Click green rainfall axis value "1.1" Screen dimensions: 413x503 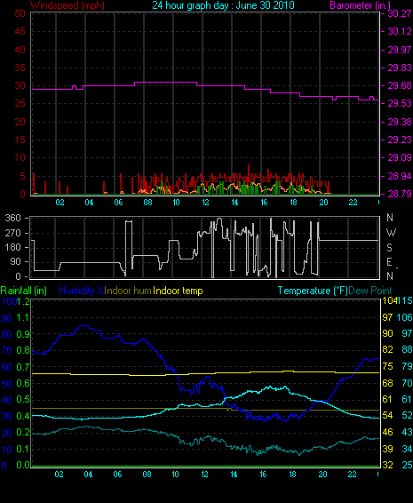pos(23,318)
